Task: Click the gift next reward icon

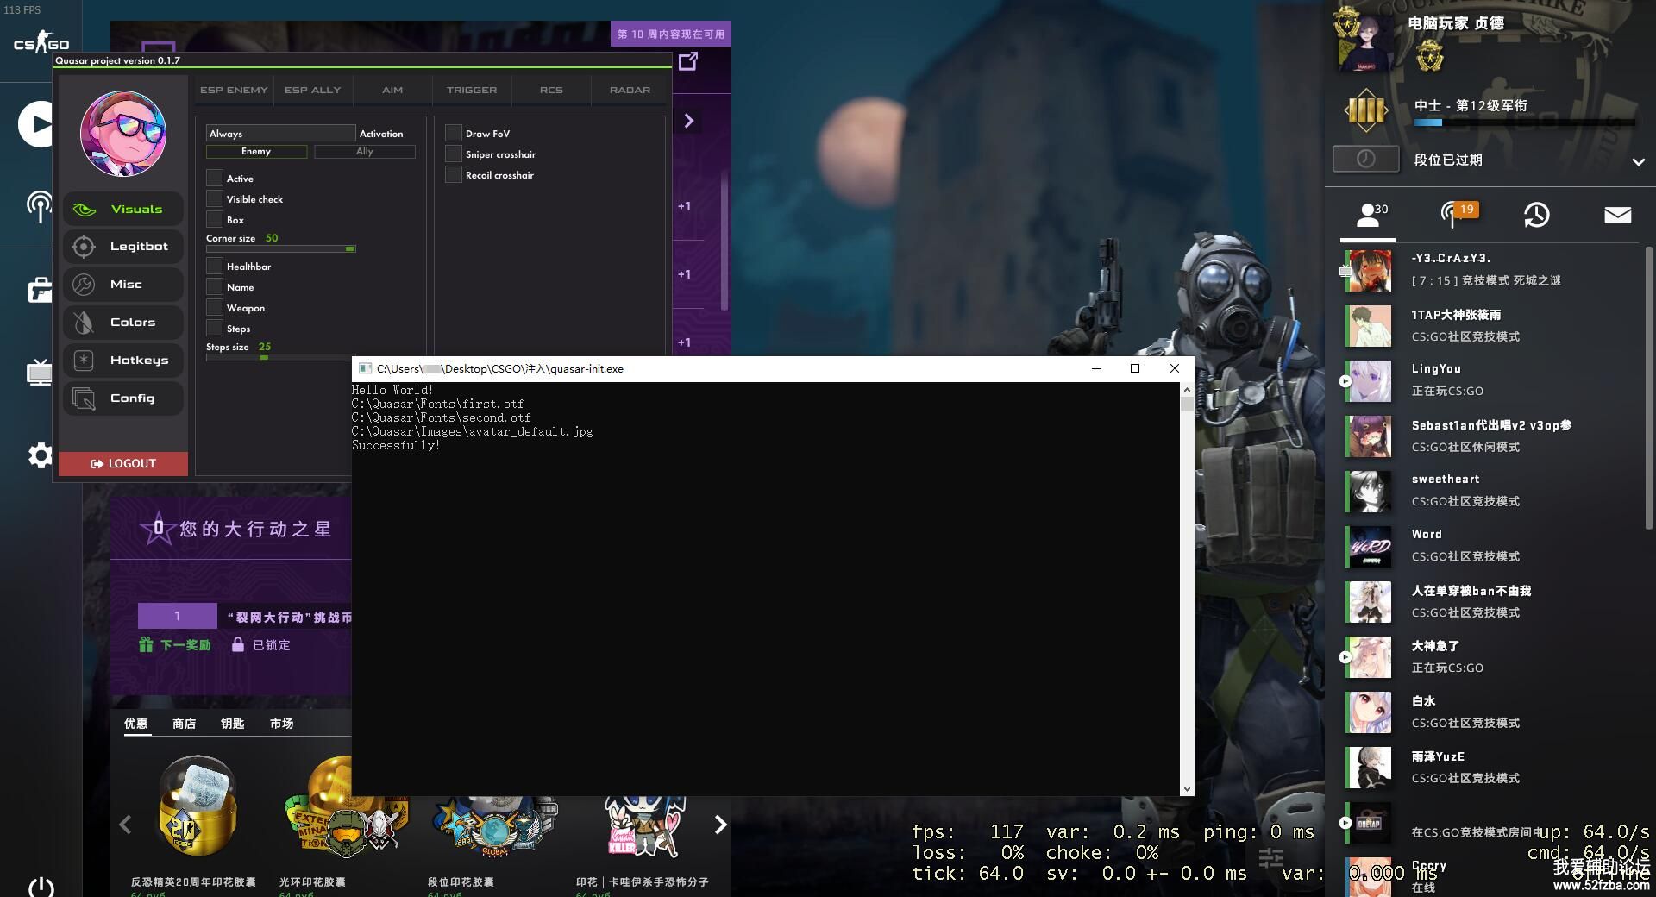Action: (146, 644)
